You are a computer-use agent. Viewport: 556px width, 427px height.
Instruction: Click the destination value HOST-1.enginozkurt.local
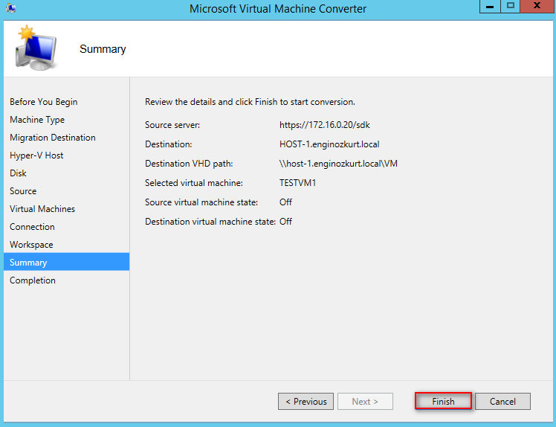pos(329,144)
